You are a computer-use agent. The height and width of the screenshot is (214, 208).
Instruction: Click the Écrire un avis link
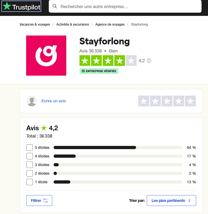coord(54,101)
